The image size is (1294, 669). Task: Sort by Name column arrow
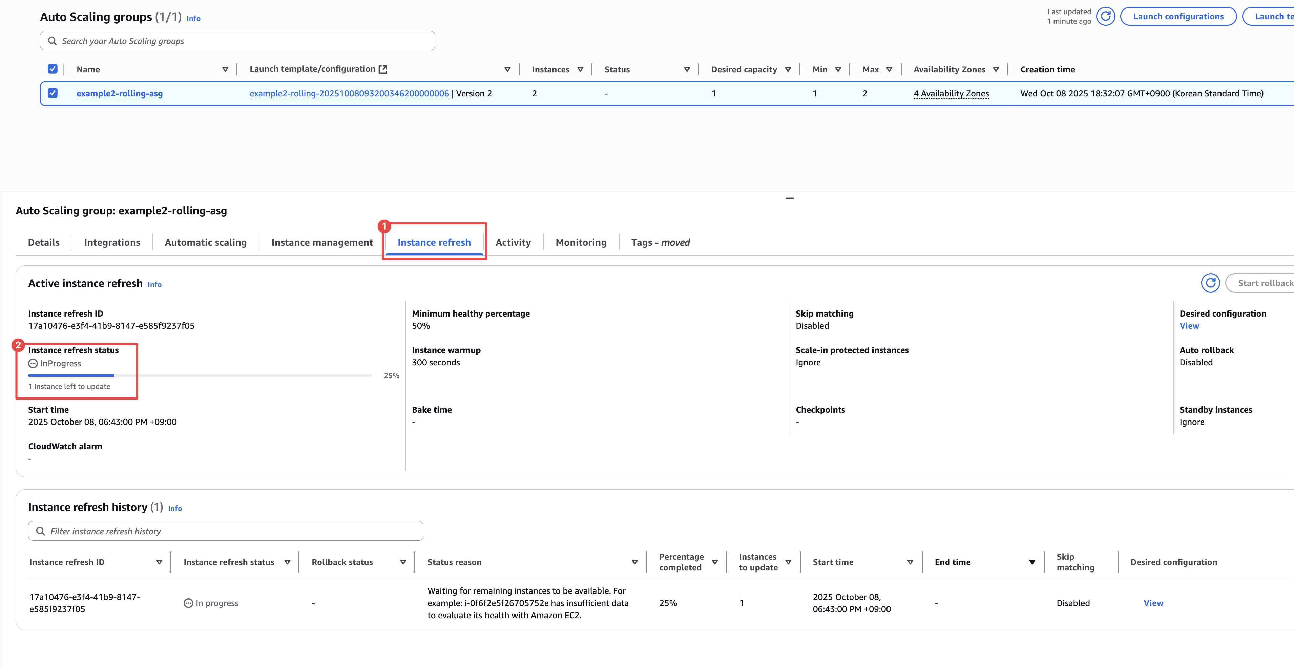click(225, 70)
